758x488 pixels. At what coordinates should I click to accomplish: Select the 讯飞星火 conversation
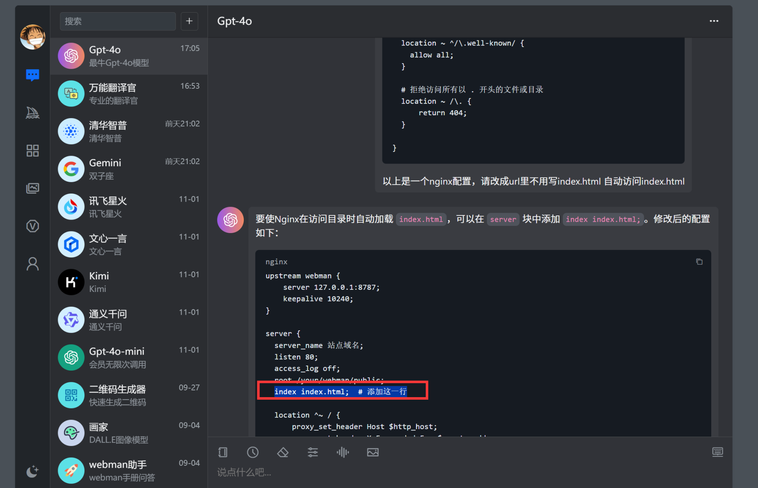click(129, 207)
